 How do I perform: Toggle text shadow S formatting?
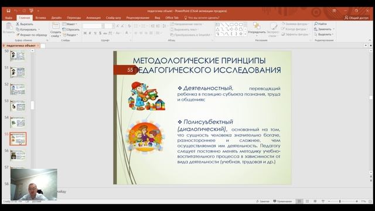click(x=100, y=33)
